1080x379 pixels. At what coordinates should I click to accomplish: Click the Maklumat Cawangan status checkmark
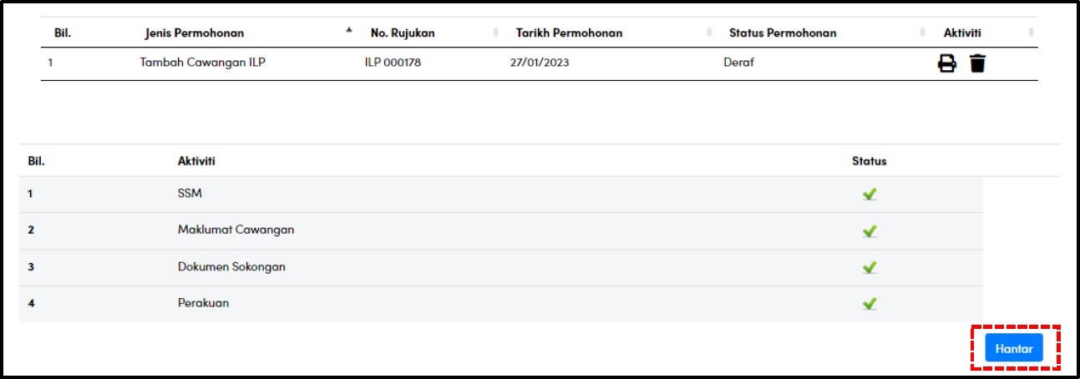click(870, 230)
